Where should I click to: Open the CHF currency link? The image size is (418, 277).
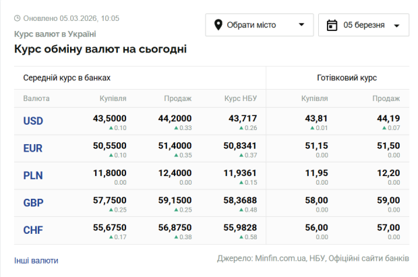pyautogui.click(x=33, y=230)
